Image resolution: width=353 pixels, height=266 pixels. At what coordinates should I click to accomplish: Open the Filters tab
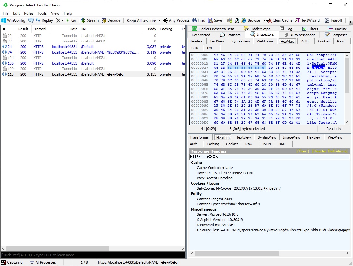point(310,29)
